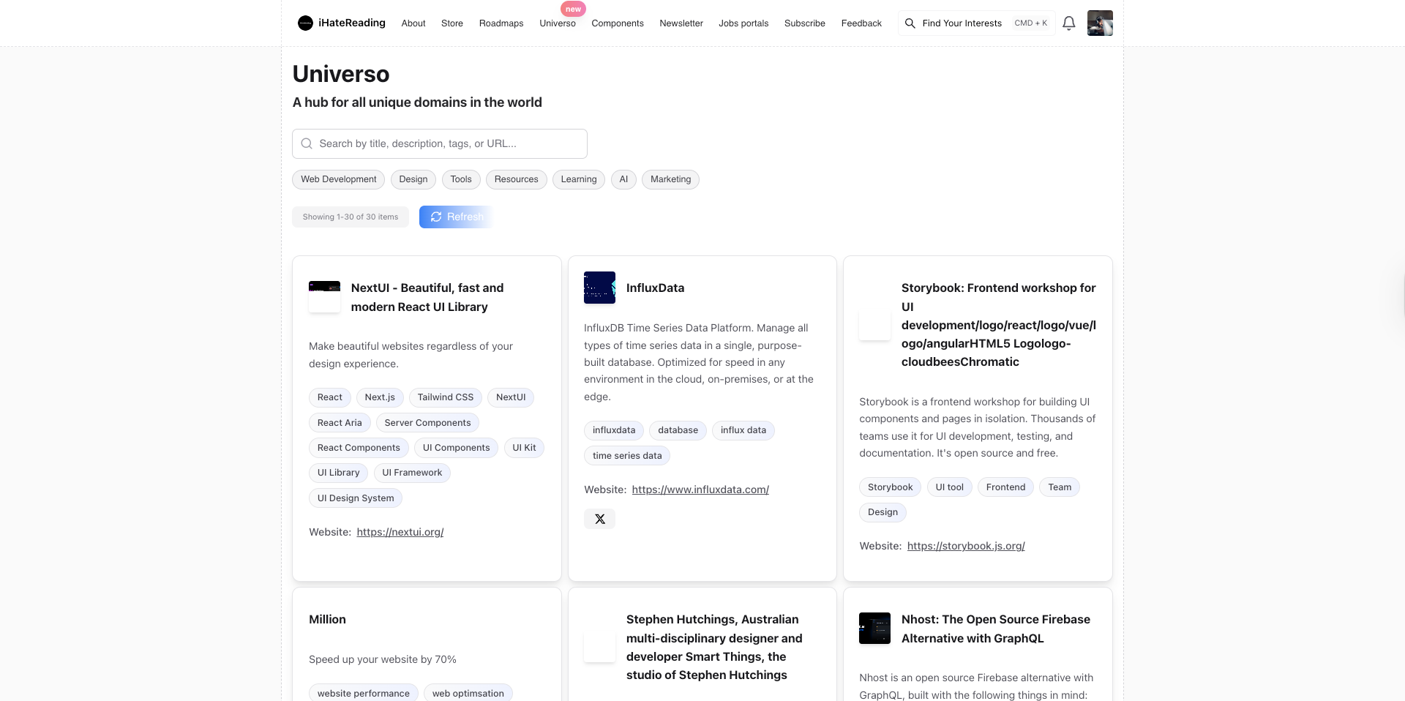Select the database tag
This screenshot has height=701, width=1405.
pyautogui.click(x=678, y=430)
